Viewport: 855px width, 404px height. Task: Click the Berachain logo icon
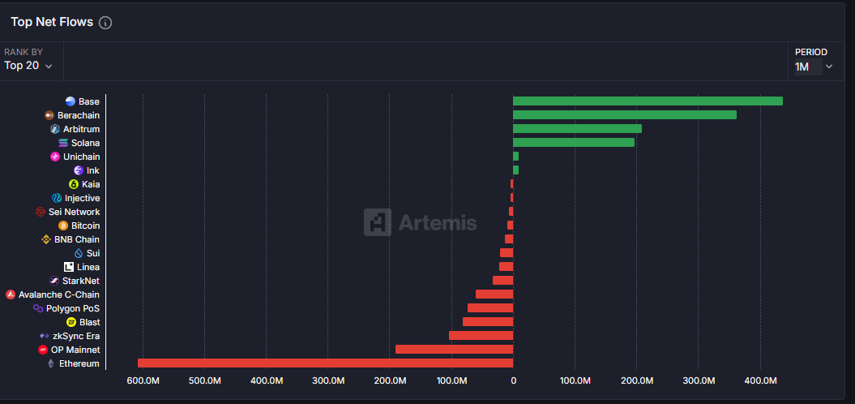[x=49, y=115]
